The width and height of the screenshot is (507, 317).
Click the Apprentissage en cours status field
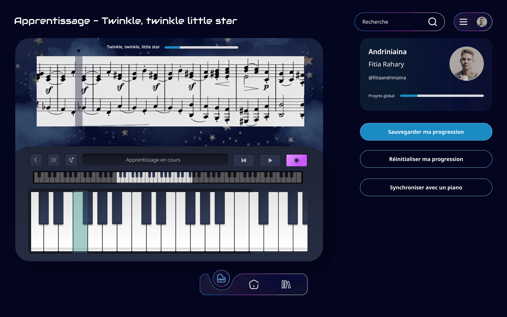pyautogui.click(x=155, y=160)
